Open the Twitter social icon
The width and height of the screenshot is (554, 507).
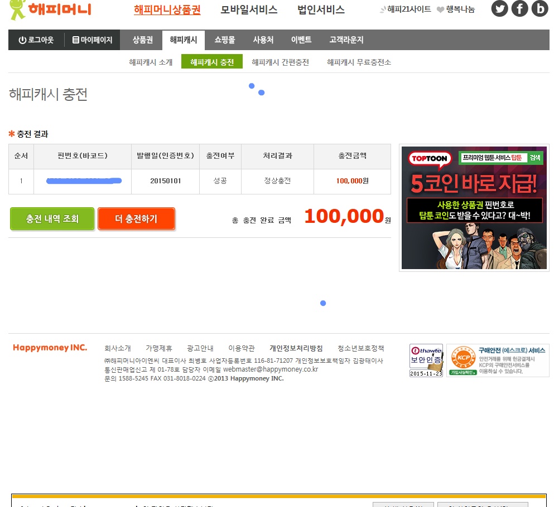tap(499, 9)
